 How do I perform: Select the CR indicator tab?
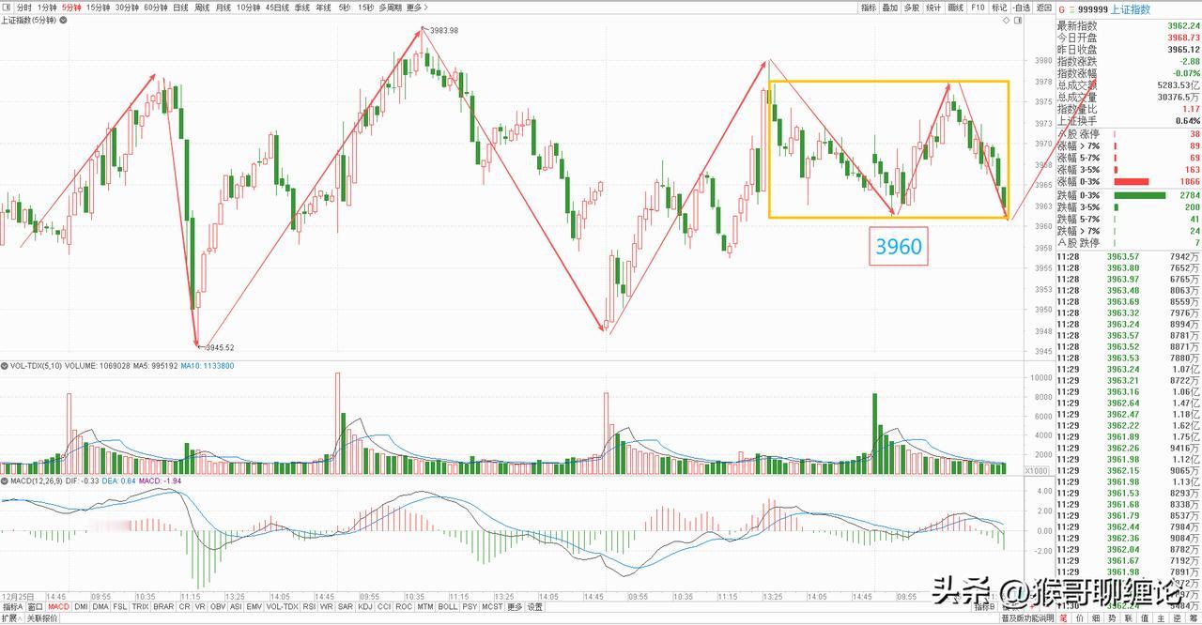(184, 607)
